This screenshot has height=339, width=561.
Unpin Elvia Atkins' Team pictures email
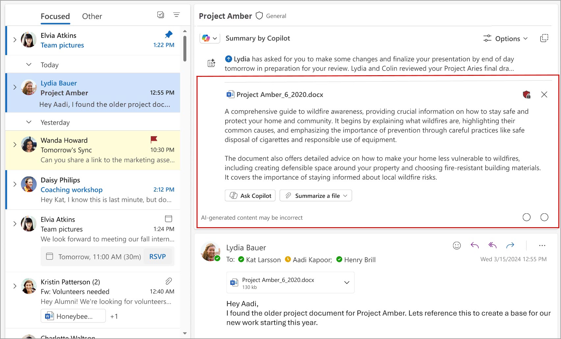tap(168, 34)
